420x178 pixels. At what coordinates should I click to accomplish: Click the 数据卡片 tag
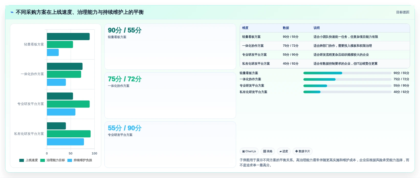point(303,151)
